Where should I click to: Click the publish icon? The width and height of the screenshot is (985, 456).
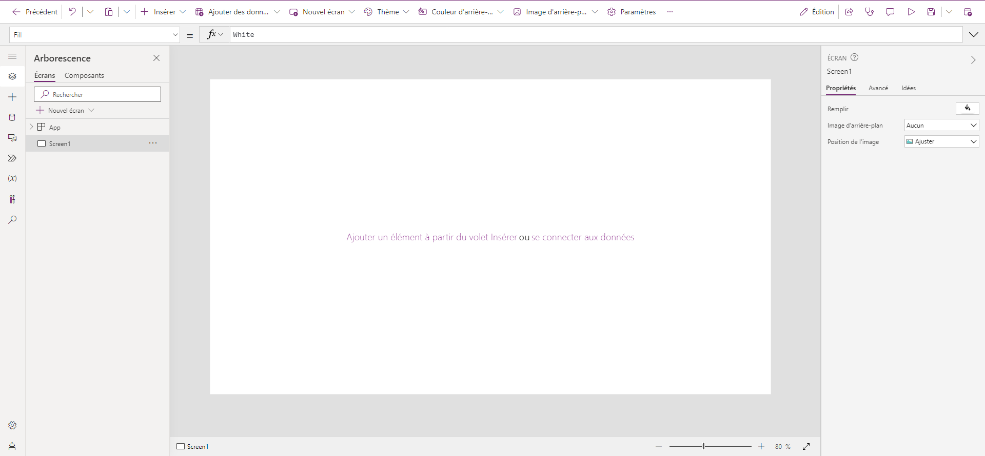tap(968, 12)
